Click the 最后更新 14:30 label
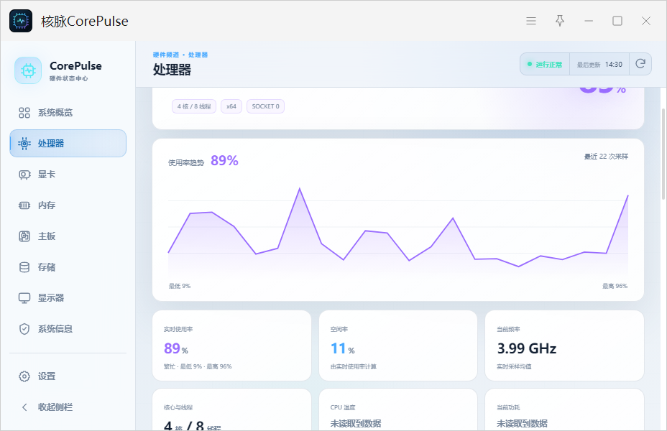 click(x=599, y=64)
